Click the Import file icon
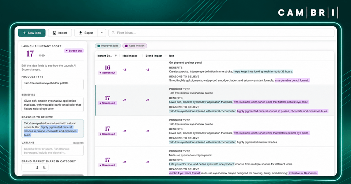 (54, 33)
